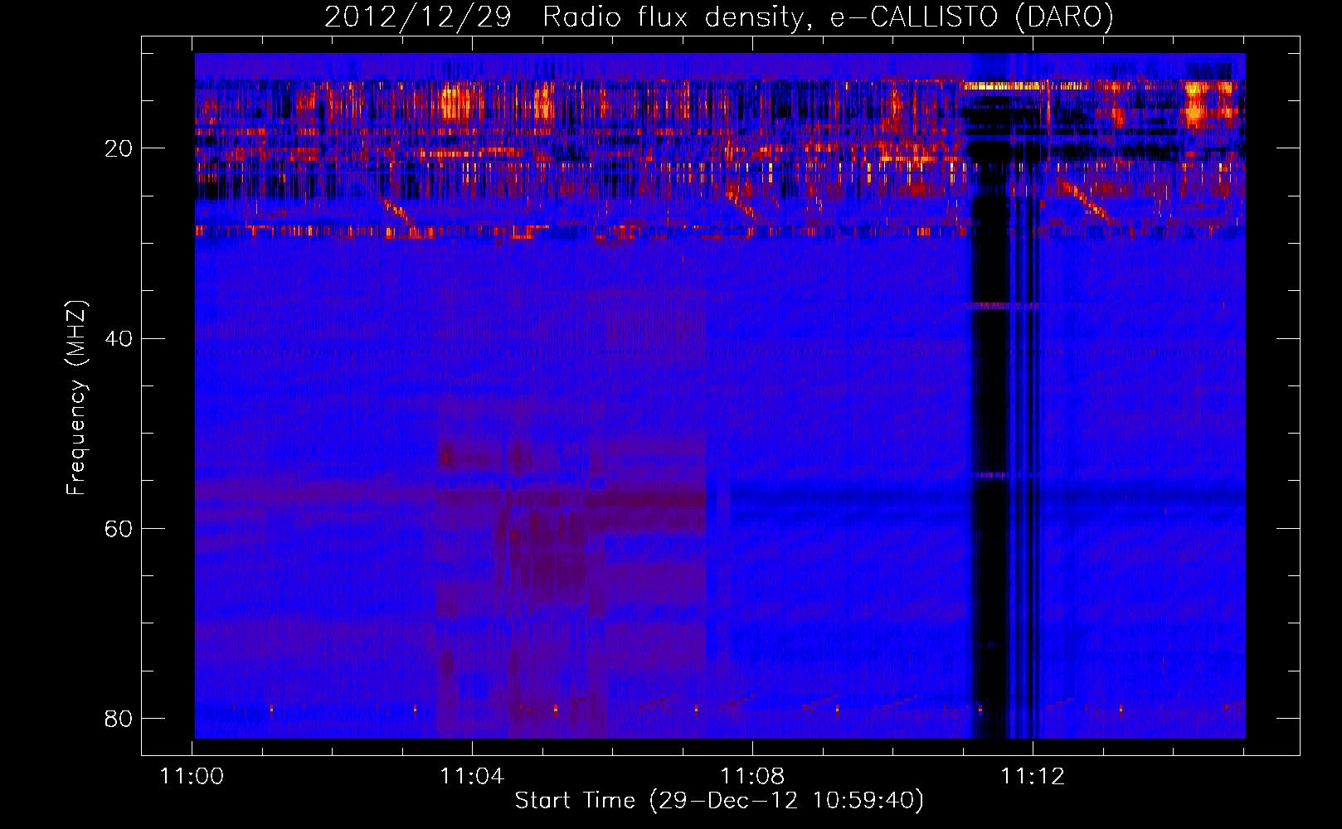Click the 40 MHz frequency tick label

[119, 338]
